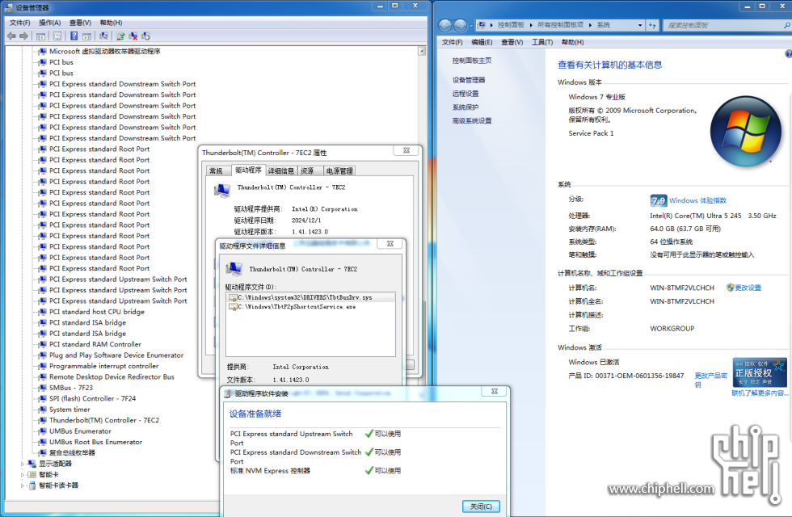Open 设备管理器 link in Control Panel sidebar
This screenshot has width=792, height=517.
468,80
